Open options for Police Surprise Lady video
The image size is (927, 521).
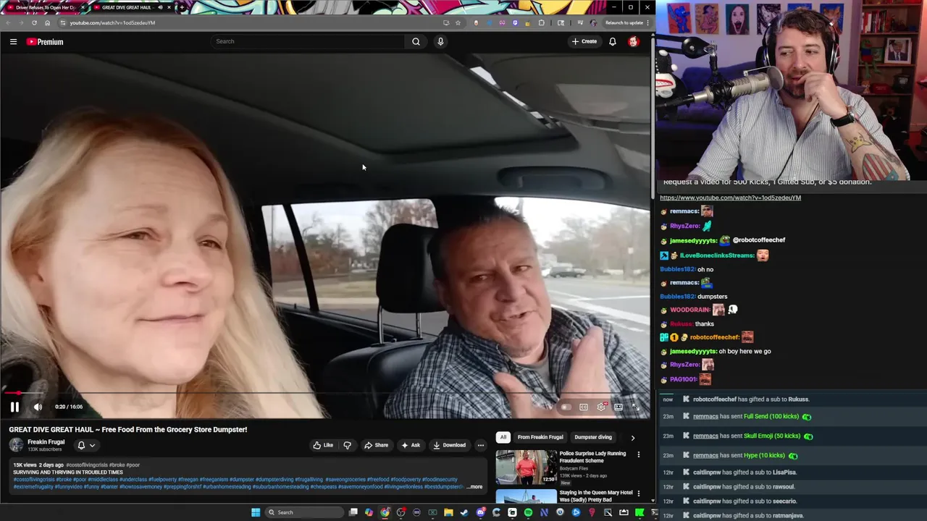638,454
